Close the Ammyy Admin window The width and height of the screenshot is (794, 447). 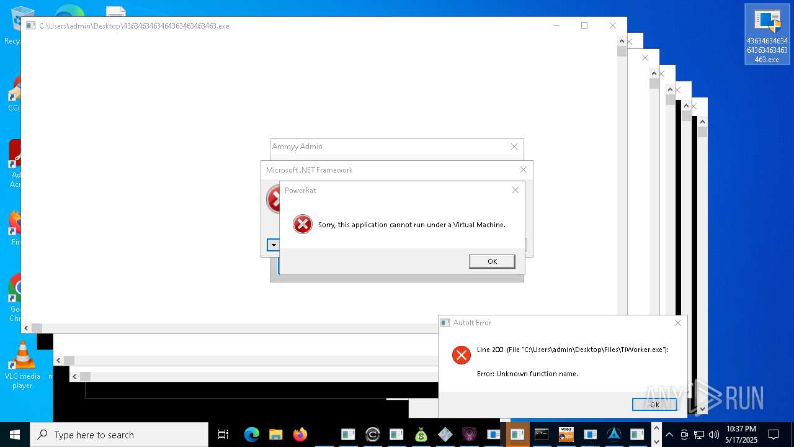pyautogui.click(x=514, y=147)
